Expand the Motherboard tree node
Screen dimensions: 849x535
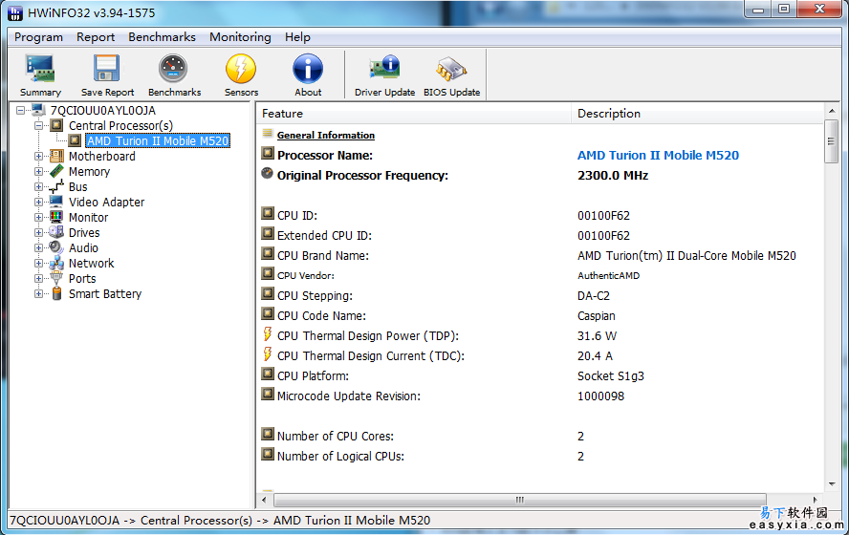(39, 157)
